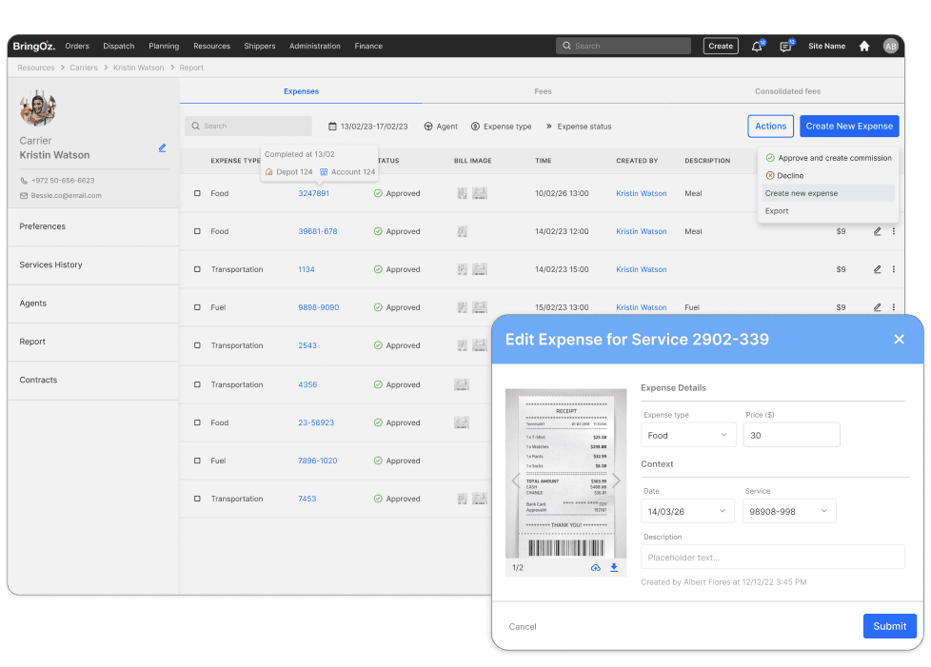The width and height of the screenshot is (931, 667).
Task: Open more options for Transportation 1134 row
Action: pyautogui.click(x=893, y=269)
